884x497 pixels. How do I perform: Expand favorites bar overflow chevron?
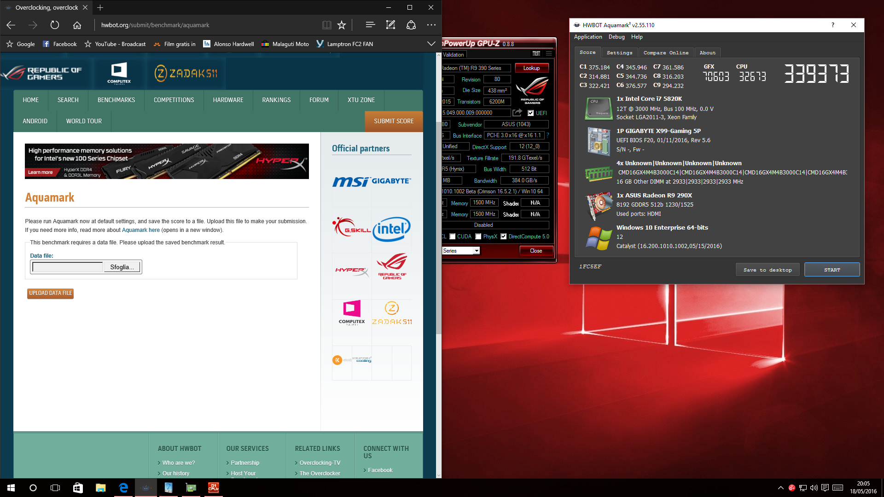coord(431,44)
